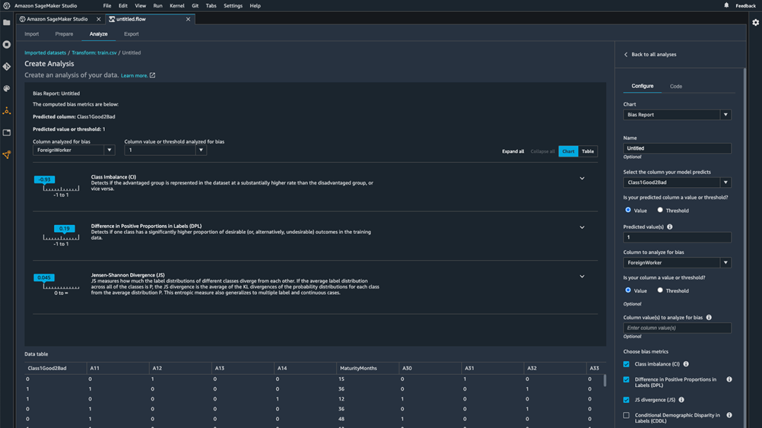
Task: Open the settings gear icon at right edge
Action: point(755,23)
